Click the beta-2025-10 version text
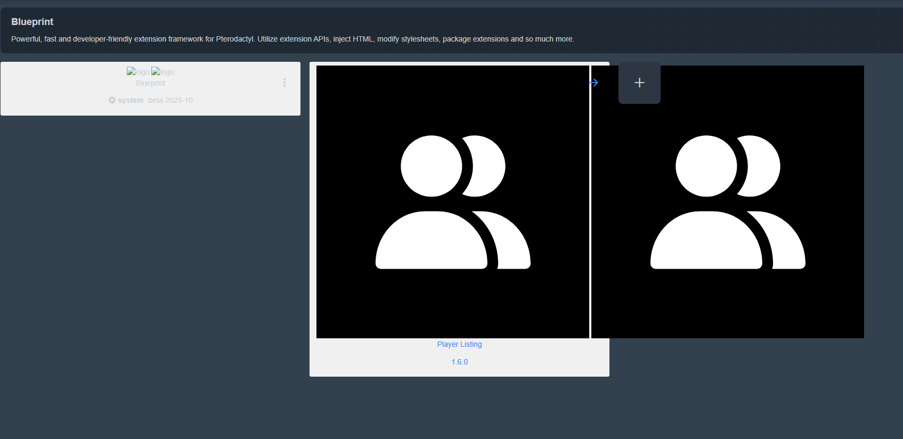The image size is (903, 439). tap(170, 100)
